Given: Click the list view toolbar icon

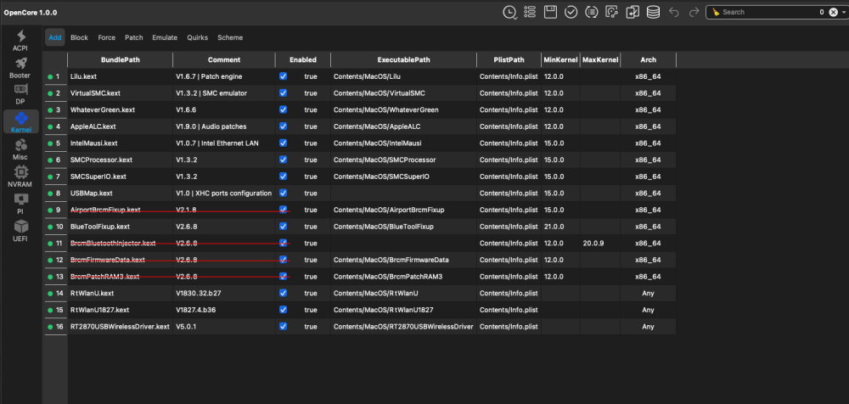Looking at the screenshot, I should [x=530, y=12].
